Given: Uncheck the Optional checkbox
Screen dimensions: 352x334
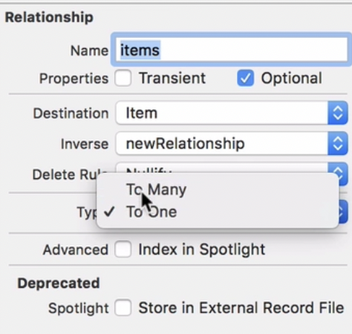Looking at the screenshot, I should pyautogui.click(x=245, y=78).
